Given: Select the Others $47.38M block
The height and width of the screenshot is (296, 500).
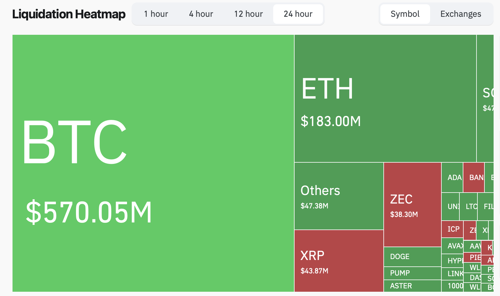Looking at the screenshot, I should (x=339, y=196).
